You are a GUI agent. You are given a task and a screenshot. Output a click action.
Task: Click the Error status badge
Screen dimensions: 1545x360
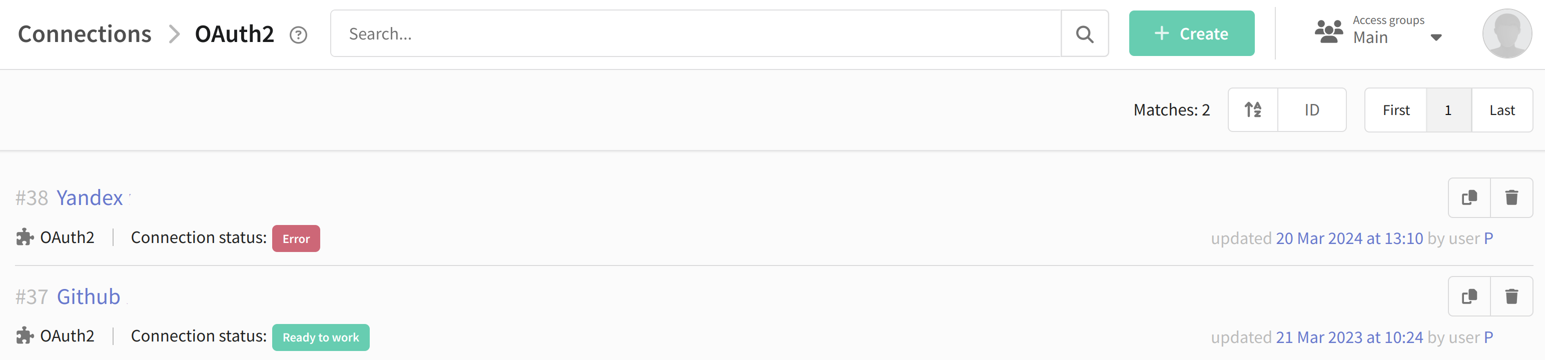point(296,238)
